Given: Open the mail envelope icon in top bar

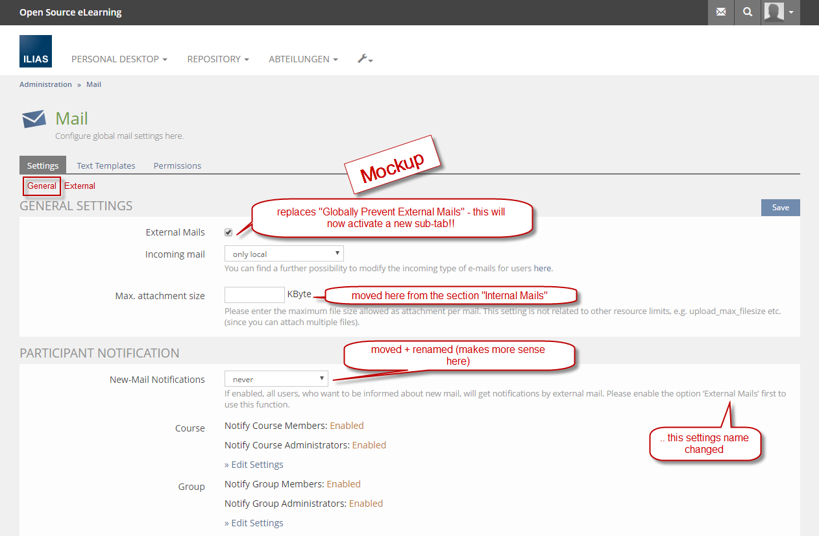Looking at the screenshot, I should 721,12.
